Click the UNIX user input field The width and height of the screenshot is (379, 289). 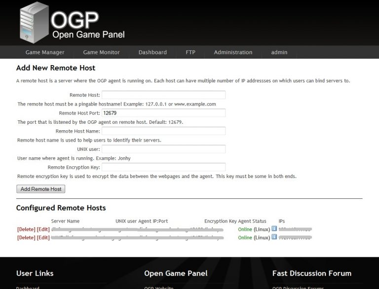pyautogui.click(x=164, y=149)
